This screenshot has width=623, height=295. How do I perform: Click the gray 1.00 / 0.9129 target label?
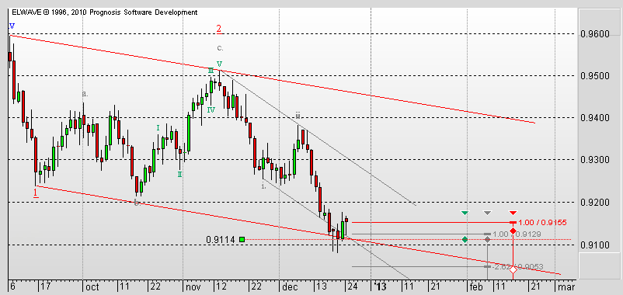[517, 234]
